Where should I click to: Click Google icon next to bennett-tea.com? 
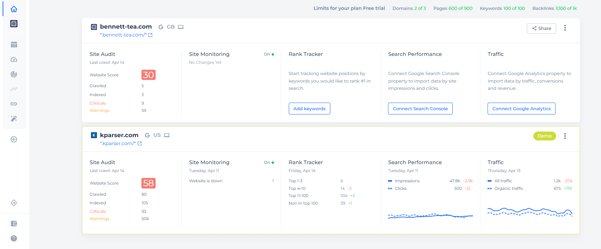click(161, 27)
